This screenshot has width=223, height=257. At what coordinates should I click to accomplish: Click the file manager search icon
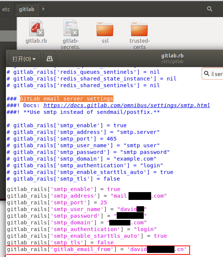[210, 9]
